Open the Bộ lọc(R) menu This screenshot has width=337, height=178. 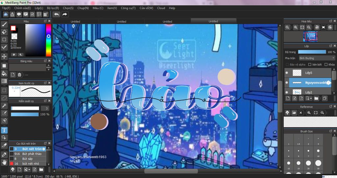[53, 8]
